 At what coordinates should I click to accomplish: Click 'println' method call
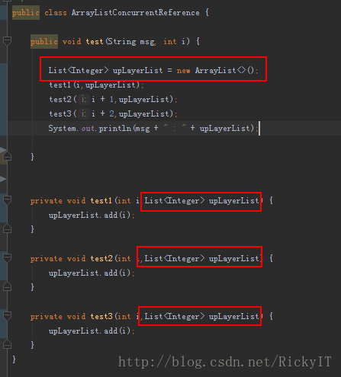[115, 128]
